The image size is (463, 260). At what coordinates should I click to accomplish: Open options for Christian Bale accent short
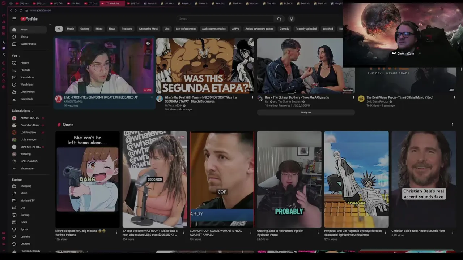tap(452, 232)
